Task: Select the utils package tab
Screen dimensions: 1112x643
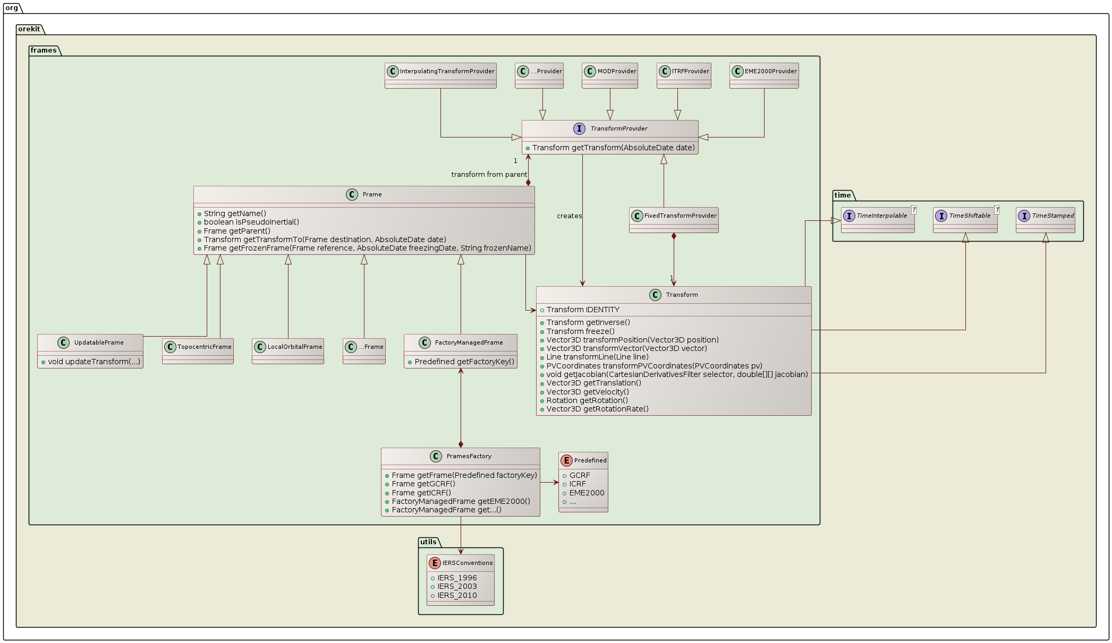Action: tap(428, 542)
